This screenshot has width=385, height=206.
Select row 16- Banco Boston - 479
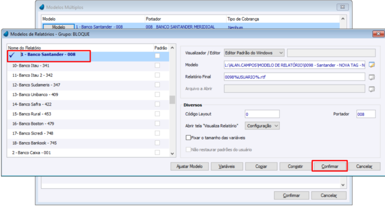click(88, 124)
